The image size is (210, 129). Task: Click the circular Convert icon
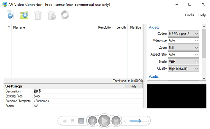tap(65, 15)
